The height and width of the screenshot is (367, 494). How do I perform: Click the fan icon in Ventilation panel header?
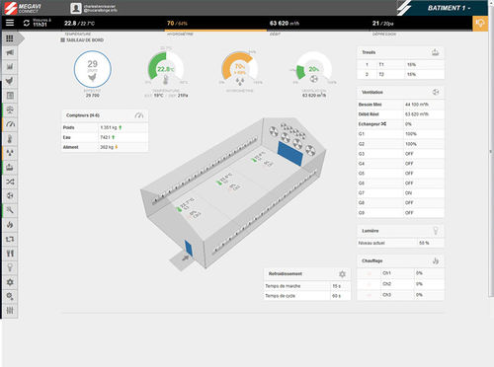[x=436, y=92]
